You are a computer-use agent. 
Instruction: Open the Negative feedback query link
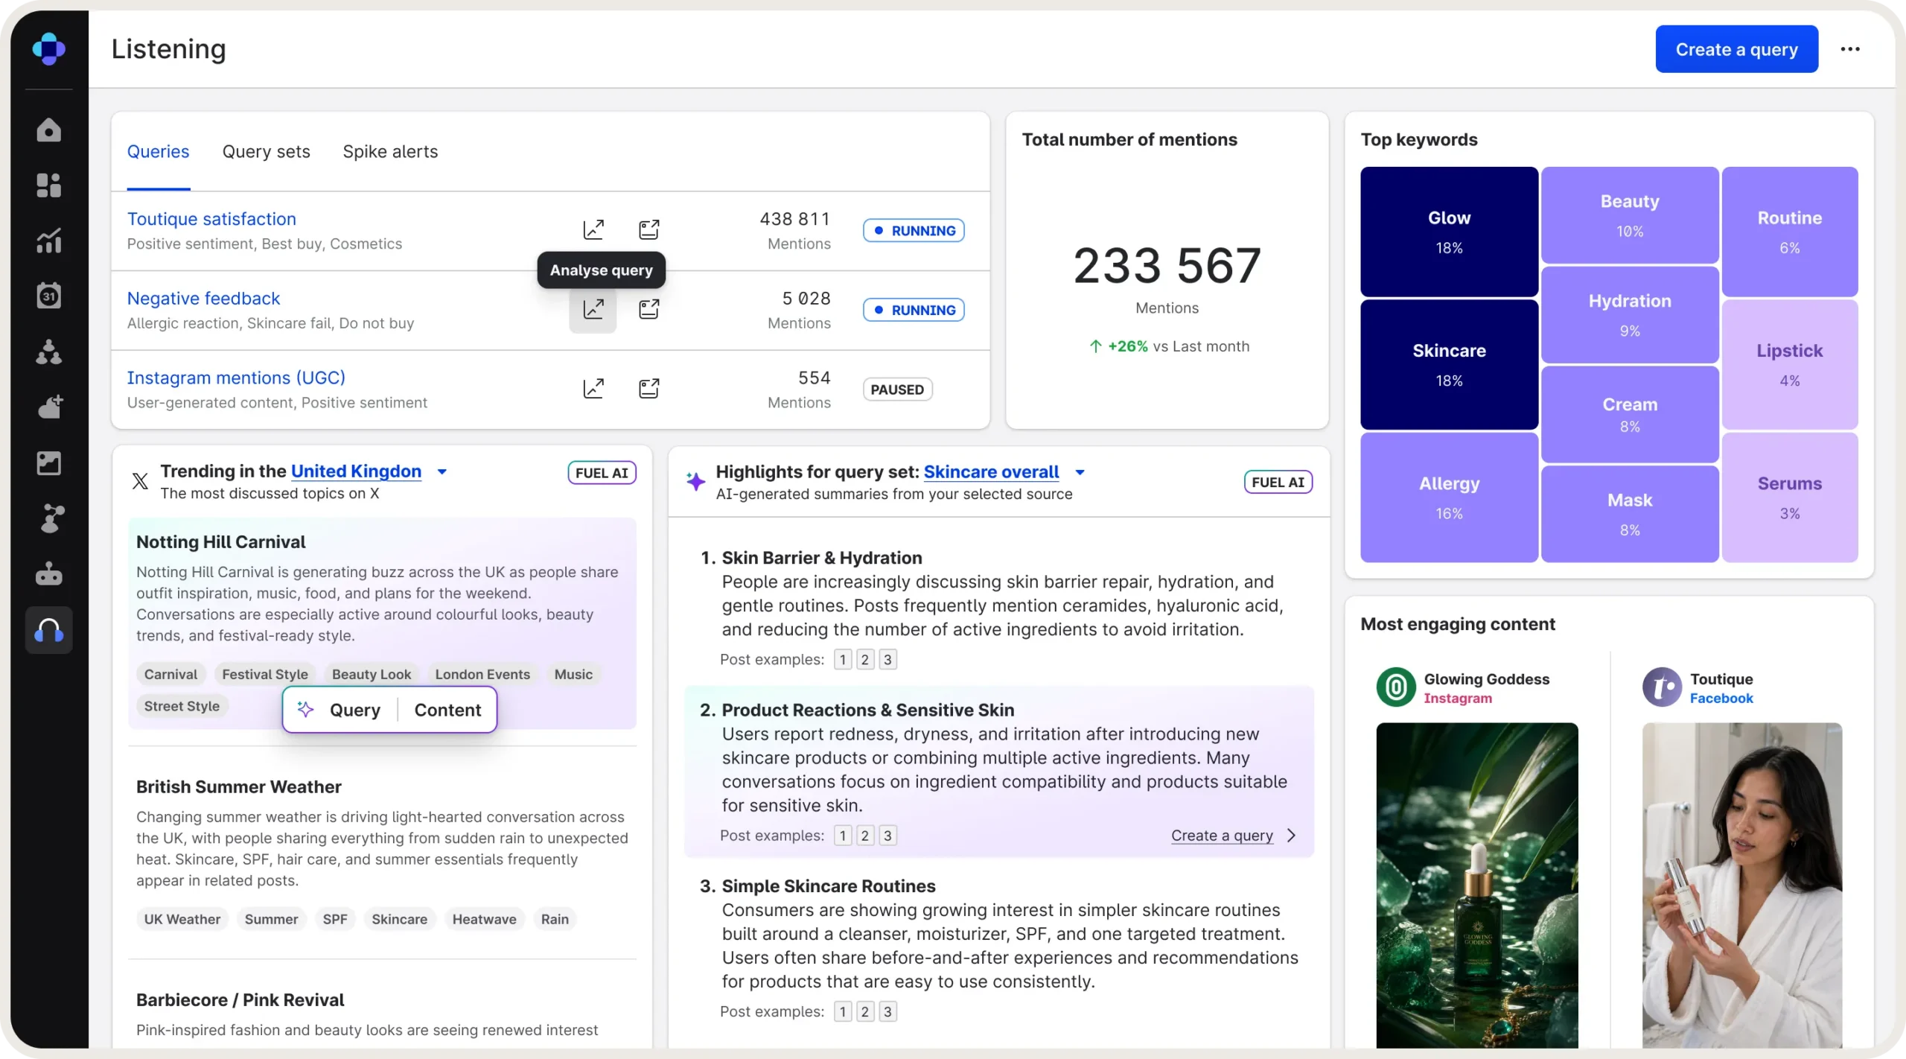204,299
